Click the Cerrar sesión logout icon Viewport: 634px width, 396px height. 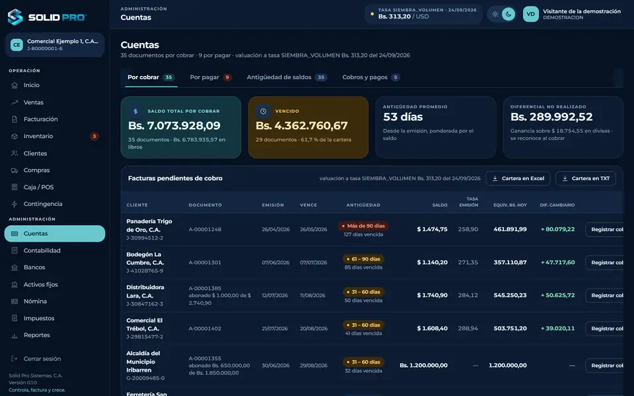tap(15, 359)
